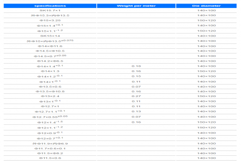This screenshot has width=241, height=161.
Task: Click die diameter 140×100 in SK15.7×1 row
Action: click(206, 10)
